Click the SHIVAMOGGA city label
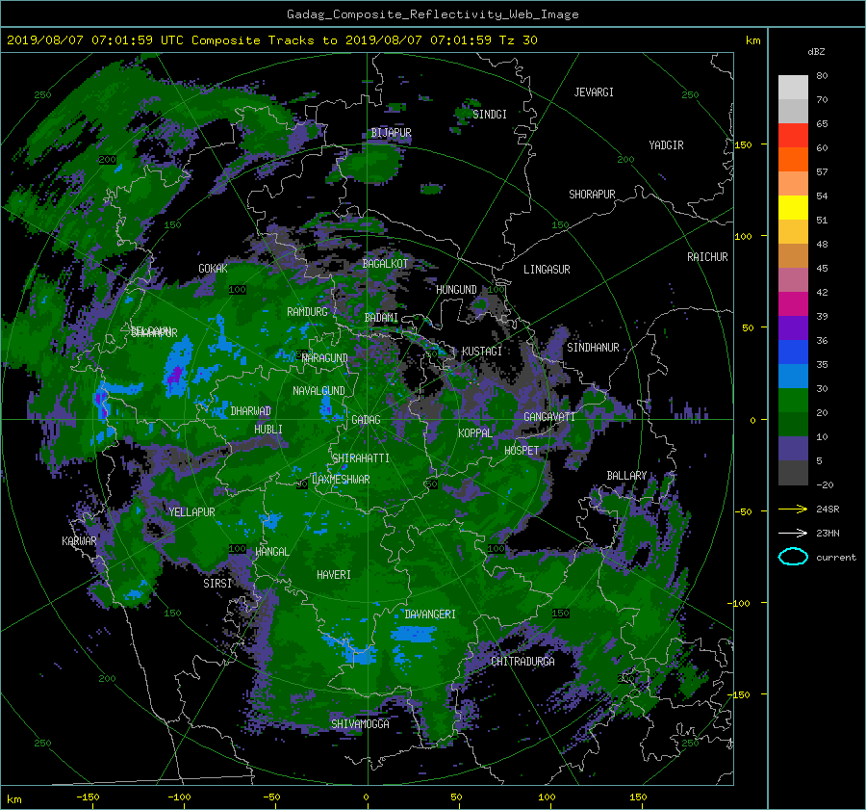This screenshot has height=810, width=866. 360,725
